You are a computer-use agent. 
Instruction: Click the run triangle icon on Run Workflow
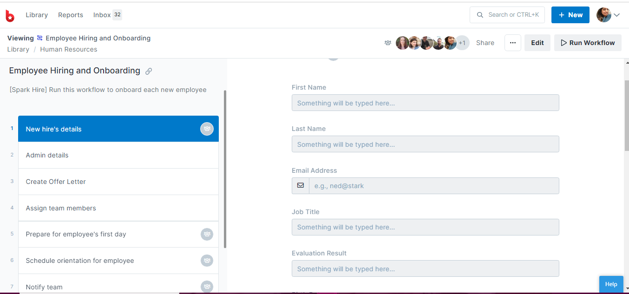[x=564, y=42]
